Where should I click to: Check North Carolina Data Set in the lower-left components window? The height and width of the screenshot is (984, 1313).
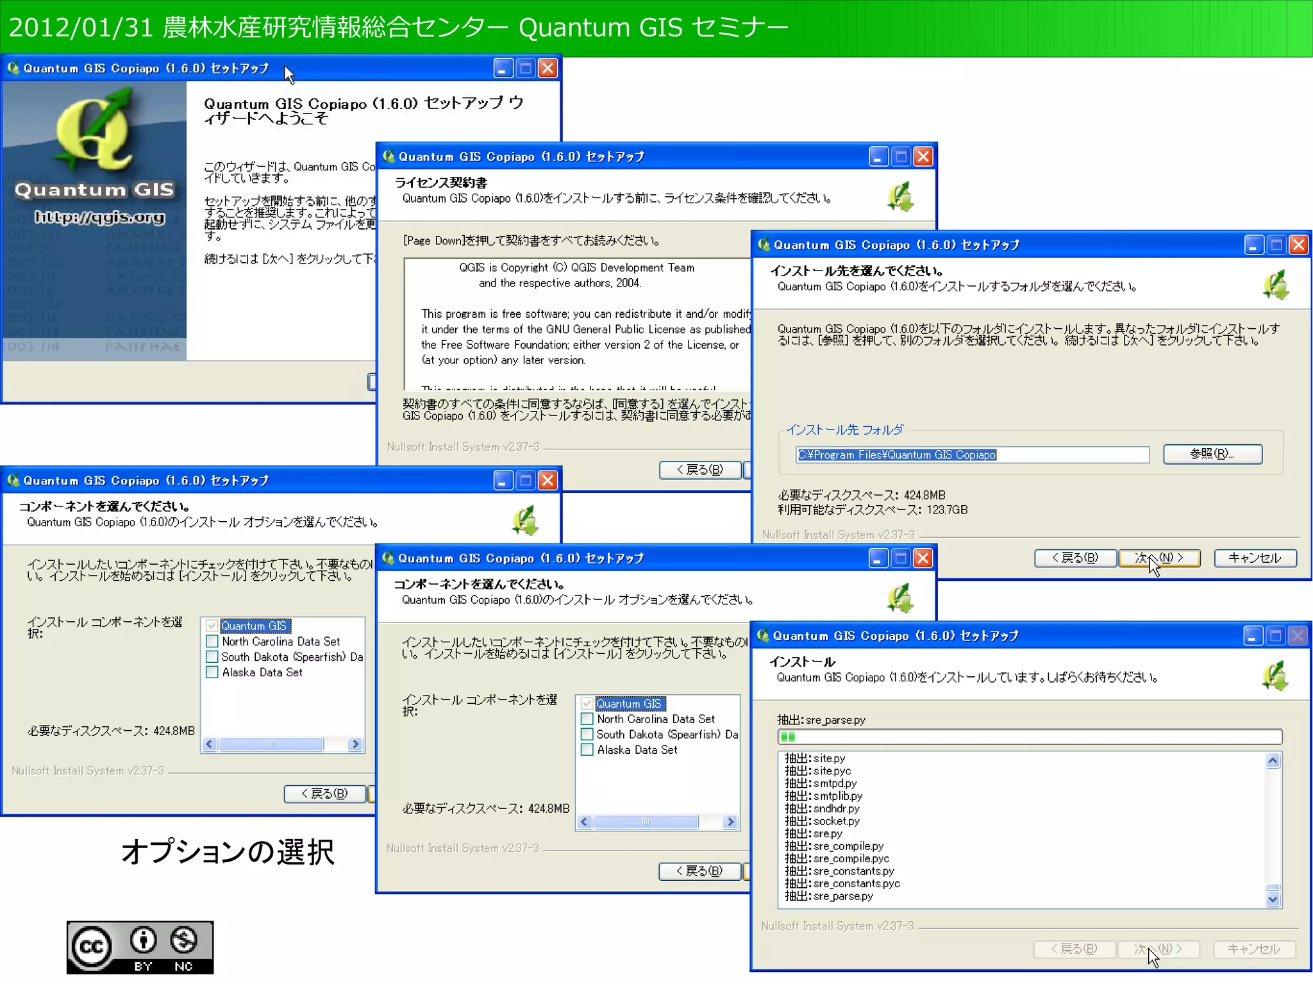(x=212, y=641)
